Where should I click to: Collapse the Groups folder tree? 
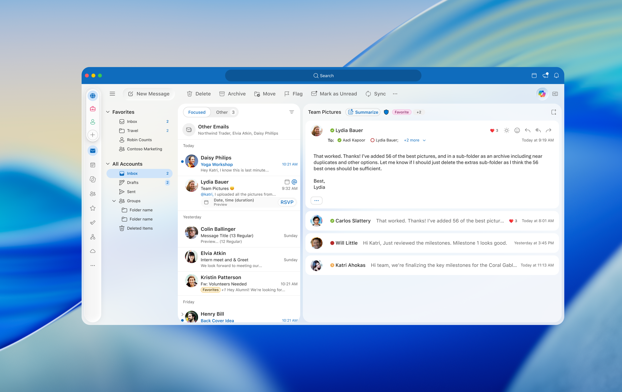pos(114,201)
